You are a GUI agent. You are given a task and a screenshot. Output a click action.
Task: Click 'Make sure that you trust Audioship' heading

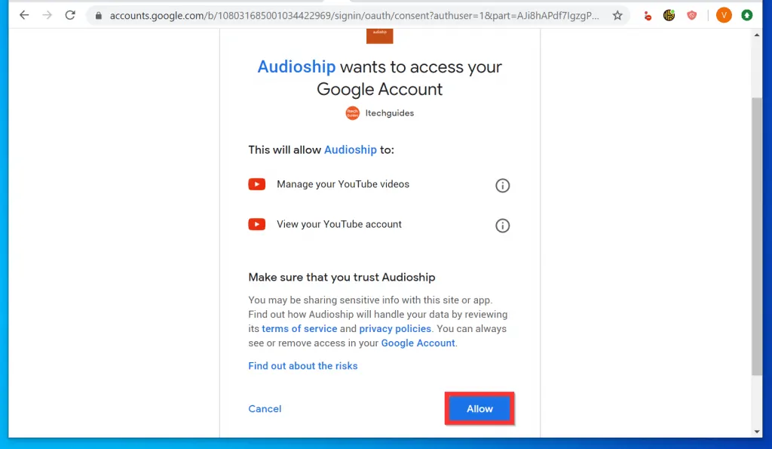342,278
